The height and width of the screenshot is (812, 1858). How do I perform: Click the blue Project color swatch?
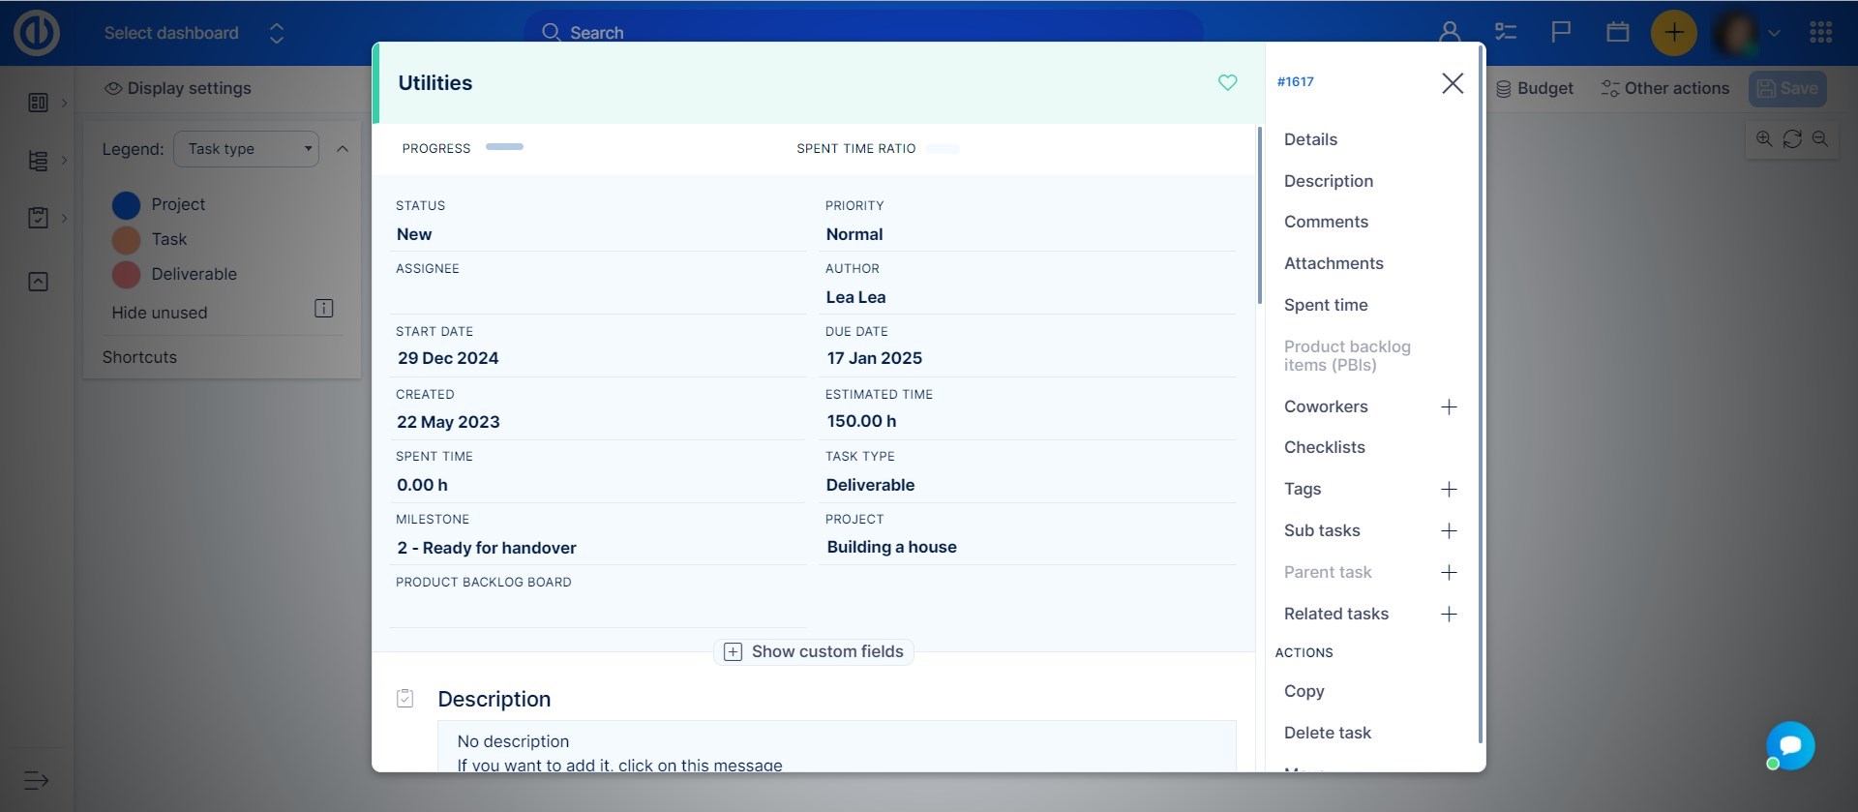pyautogui.click(x=127, y=205)
